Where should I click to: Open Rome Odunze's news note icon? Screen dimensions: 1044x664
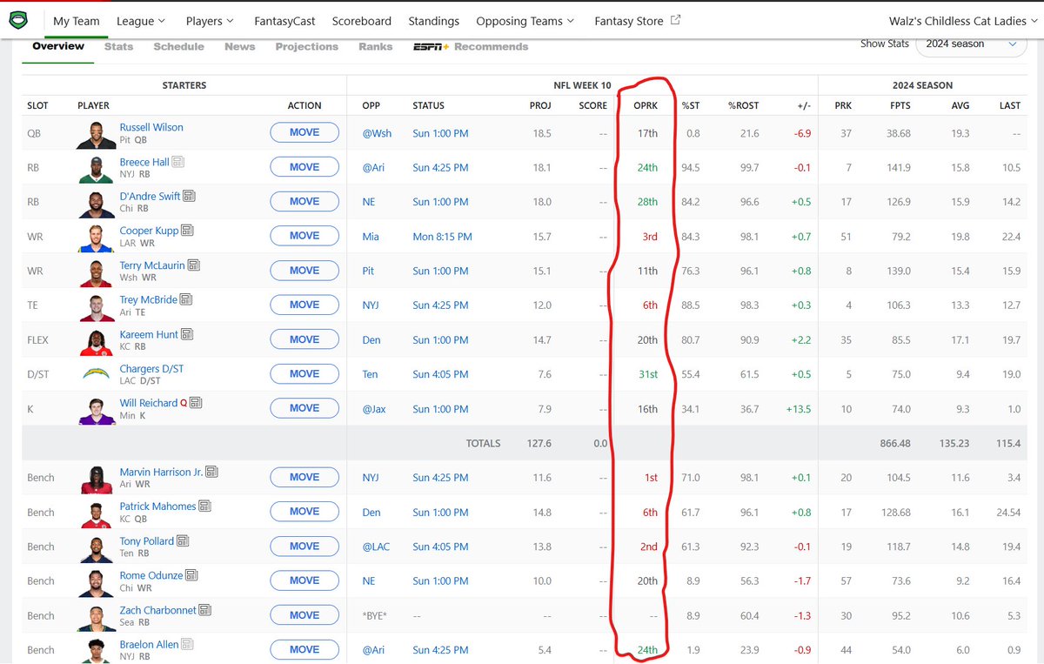[x=191, y=575]
